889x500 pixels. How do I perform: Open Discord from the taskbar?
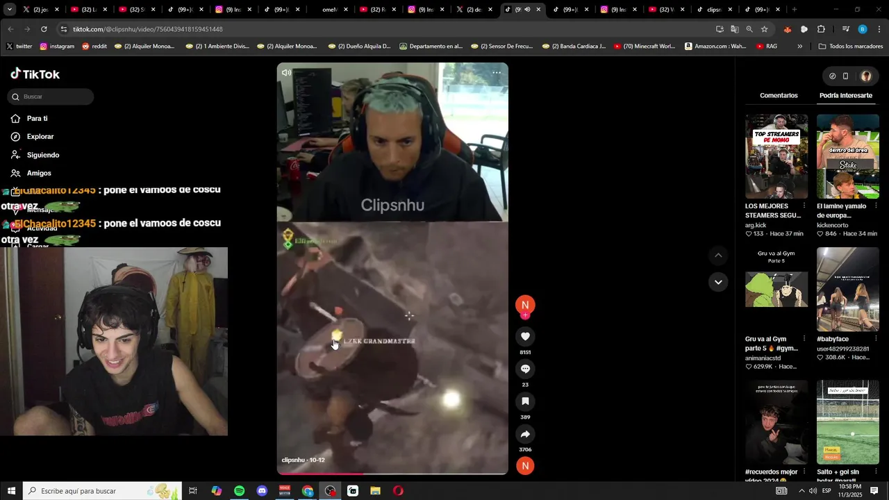262,491
